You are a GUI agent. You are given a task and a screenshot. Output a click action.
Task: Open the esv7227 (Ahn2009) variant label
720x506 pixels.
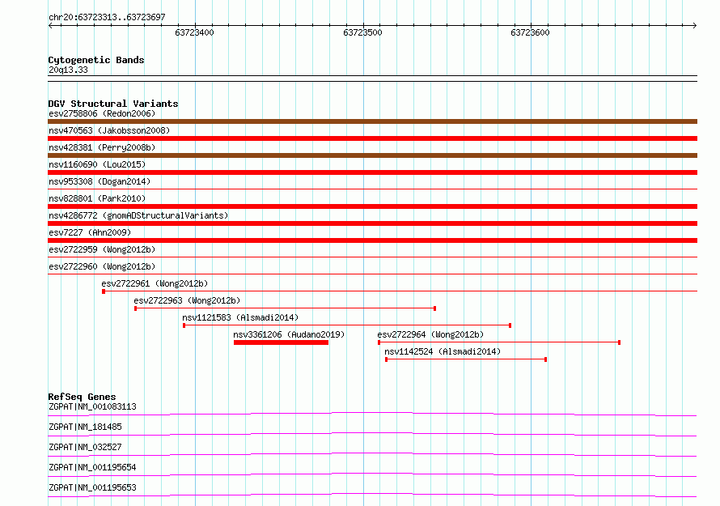(90, 232)
